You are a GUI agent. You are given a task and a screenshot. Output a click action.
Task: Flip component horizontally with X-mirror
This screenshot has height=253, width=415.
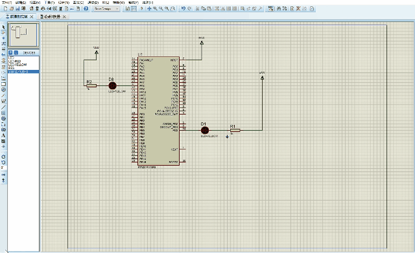pyautogui.click(x=3, y=175)
